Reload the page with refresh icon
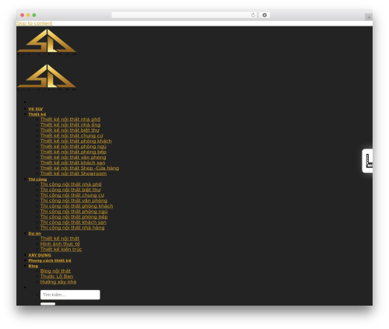 click(253, 15)
